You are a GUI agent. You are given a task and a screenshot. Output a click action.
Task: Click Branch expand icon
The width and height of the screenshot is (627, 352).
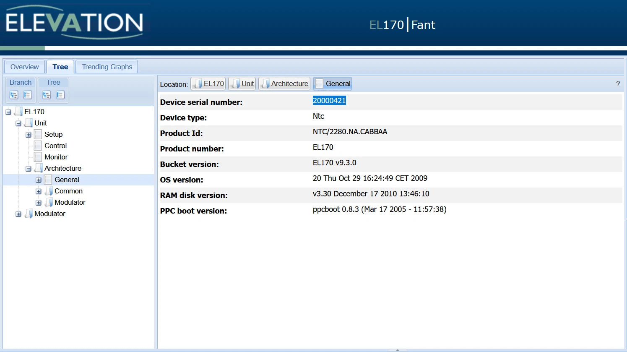pyautogui.click(x=14, y=95)
